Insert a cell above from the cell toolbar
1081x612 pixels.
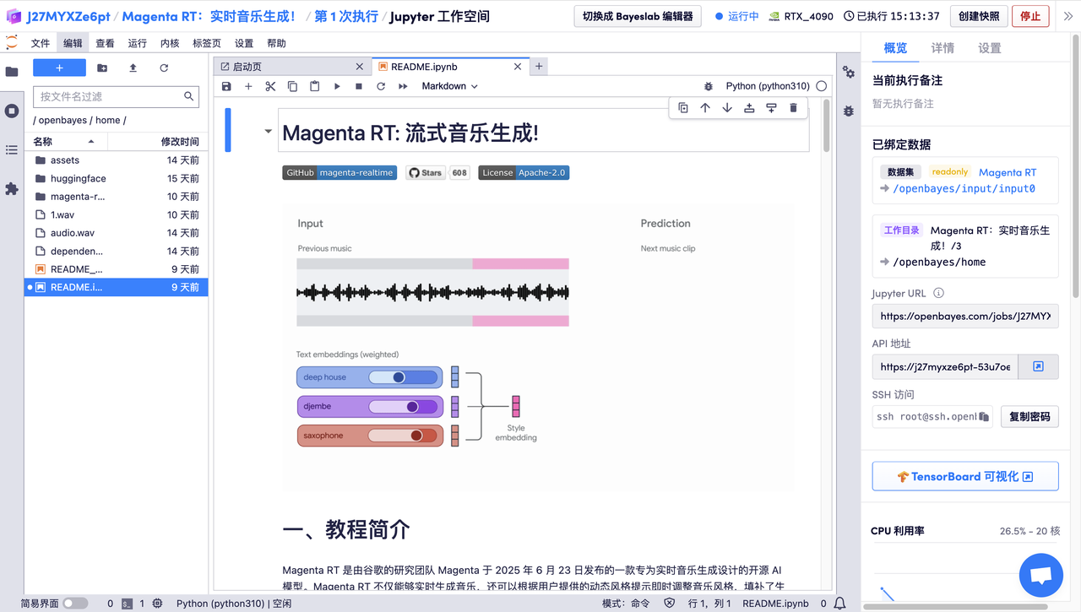tap(749, 108)
